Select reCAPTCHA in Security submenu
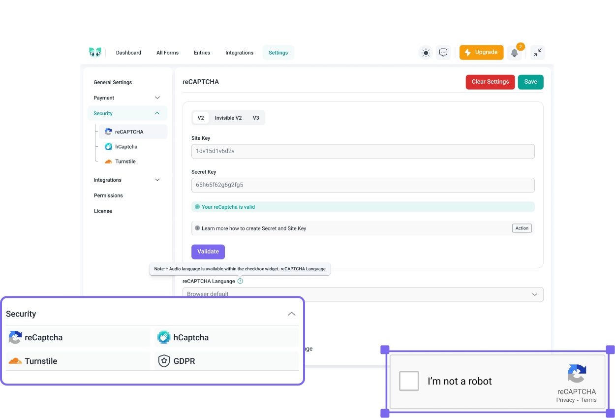Image resolution: width=615 pixels, height=418 pixels. (x=133, y=132)
